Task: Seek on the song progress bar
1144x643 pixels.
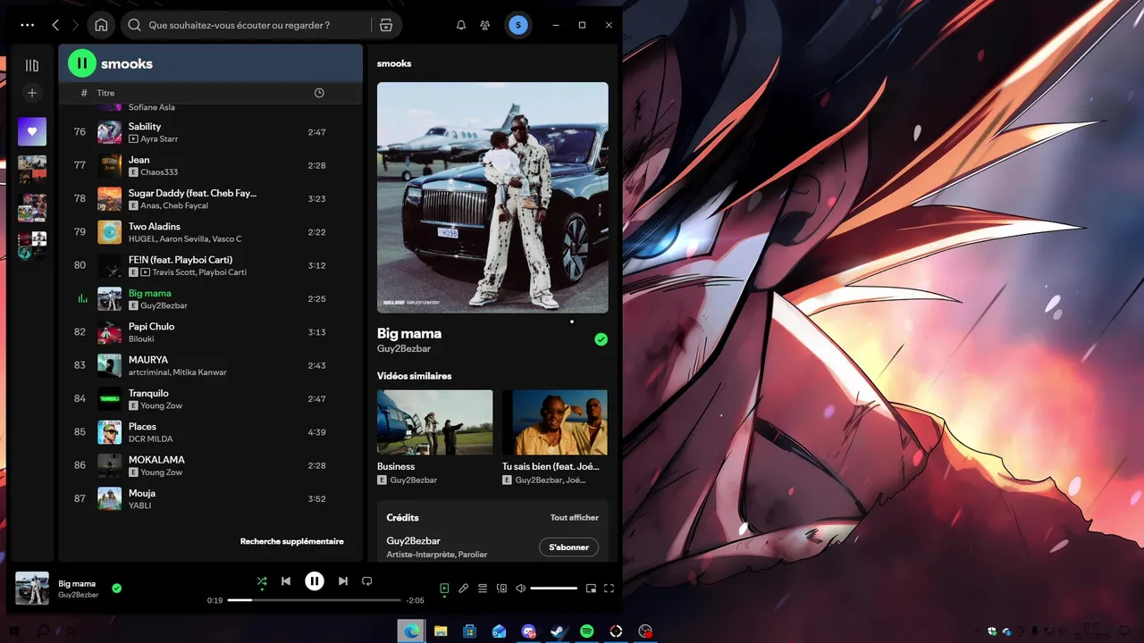Action: pyautogui.click(x=314, y=600)
